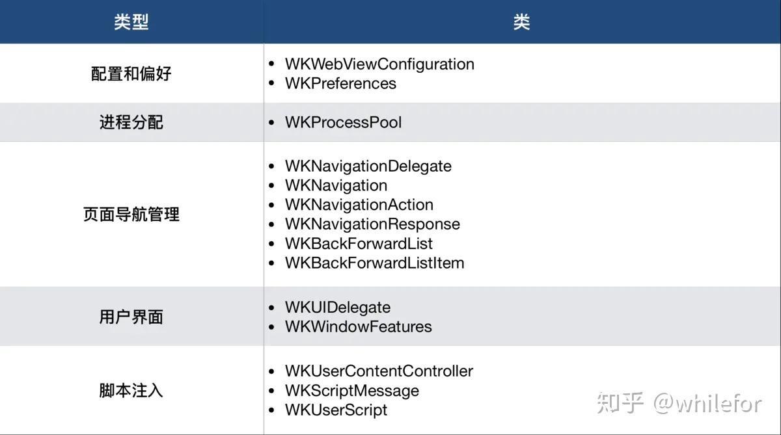Select WKNavigationDelegate text

[368, 166]
